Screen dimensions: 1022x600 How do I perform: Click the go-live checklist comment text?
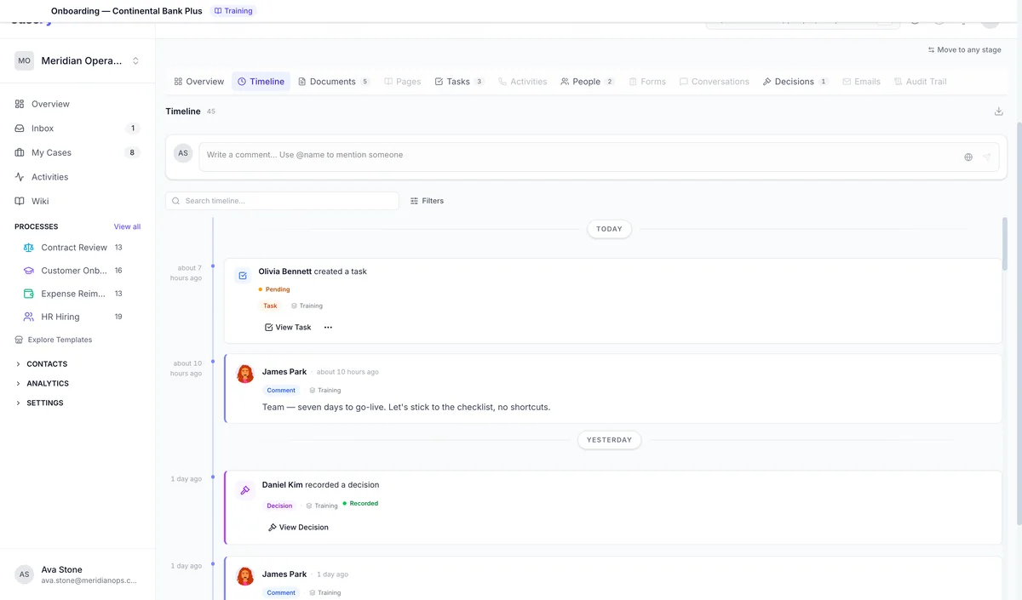pos(406,407)
